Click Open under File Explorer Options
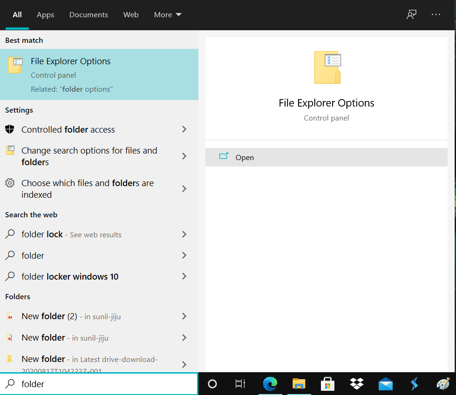The width and height of the screenshot is (456, 395). [x=245, y=157]
